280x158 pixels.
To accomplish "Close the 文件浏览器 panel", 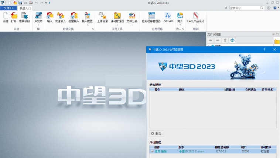I will coord(278,34).
